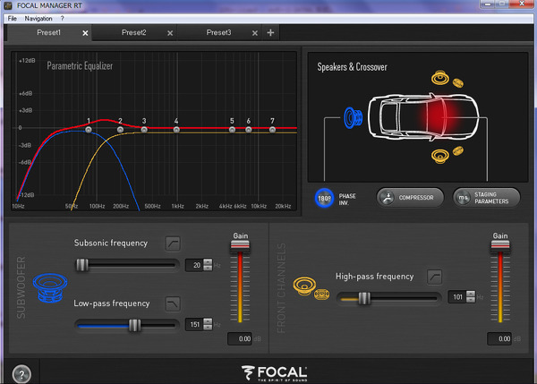This screenshot has height=384, width=537.
Task: Select equalizer band point 4
Action: [x=176, y=130]
